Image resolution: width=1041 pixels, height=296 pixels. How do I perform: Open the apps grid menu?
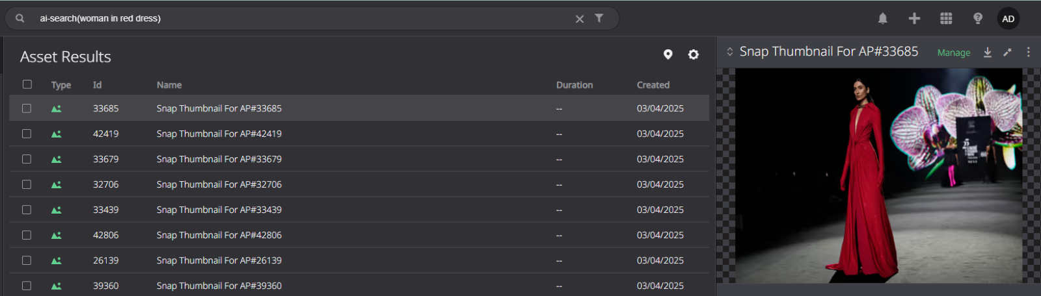(x=946, y=18)
